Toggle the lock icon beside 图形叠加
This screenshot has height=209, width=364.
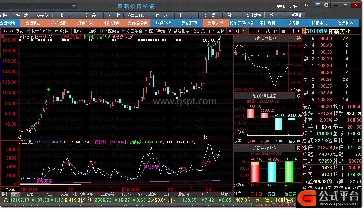[x=169, y=31]
